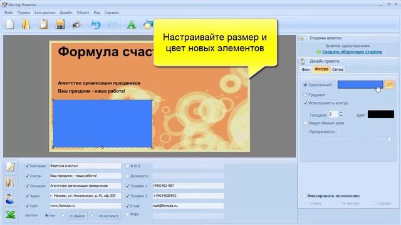Select the blue rectangle on card
The height and width of the screenshot is (225, 401).
(103, 124)
